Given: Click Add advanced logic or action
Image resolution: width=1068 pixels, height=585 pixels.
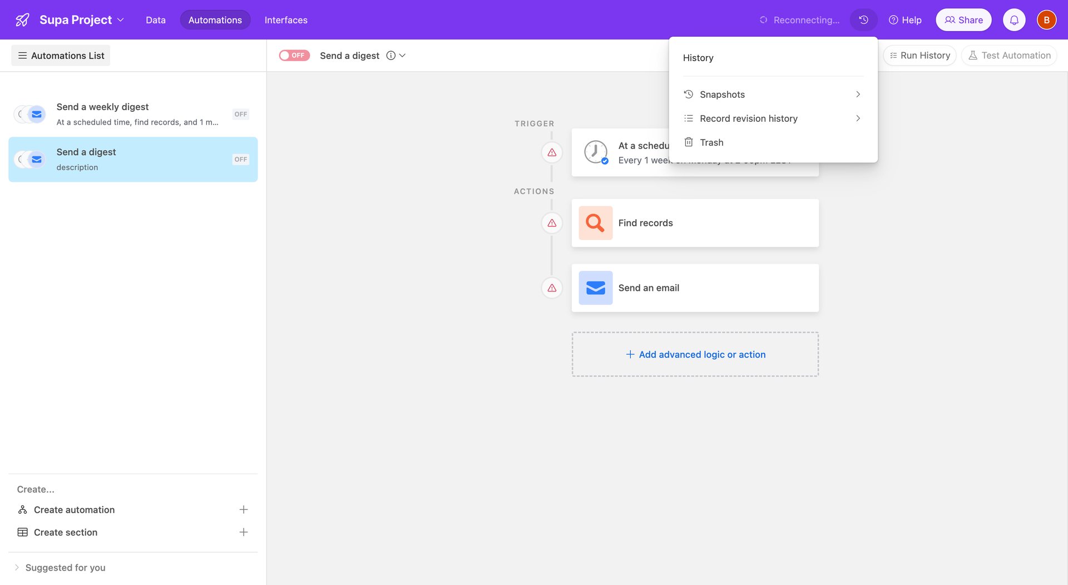Looking at the screenshot, I should coord(695,354).
